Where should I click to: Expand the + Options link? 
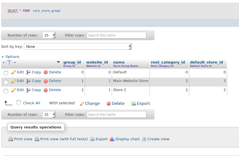tap(10, 56)
